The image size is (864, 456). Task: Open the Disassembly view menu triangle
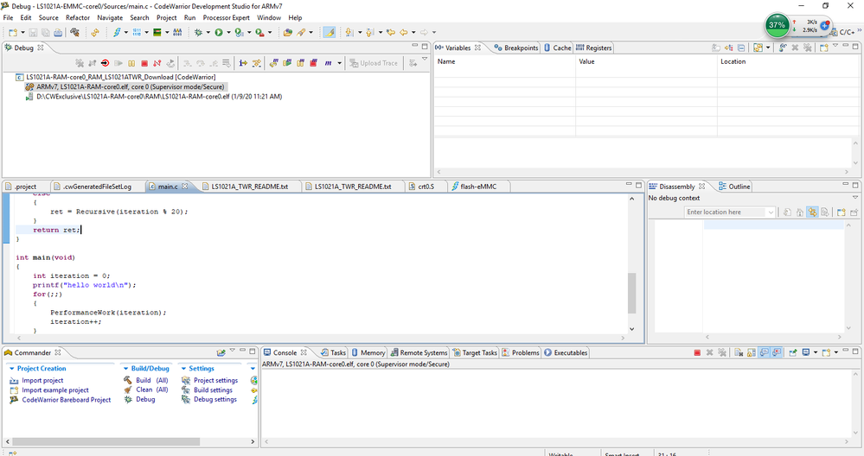click(855, 198)
